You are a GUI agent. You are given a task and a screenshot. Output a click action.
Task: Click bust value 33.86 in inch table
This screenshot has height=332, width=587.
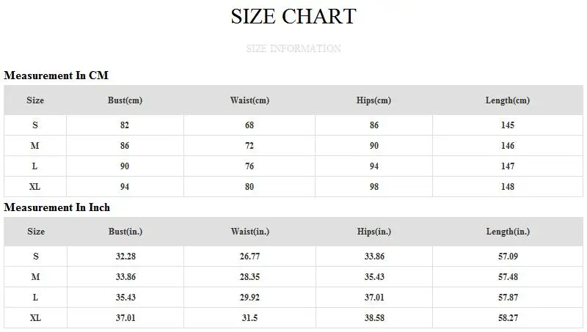125,277
